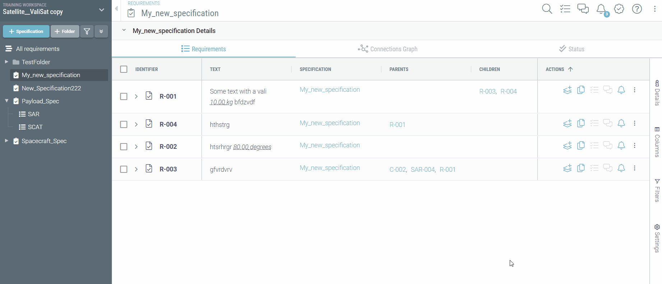Collapse the My_new_specification Details section
The height and width of the screenshot is (284, 662).
(x=124, y=30)
